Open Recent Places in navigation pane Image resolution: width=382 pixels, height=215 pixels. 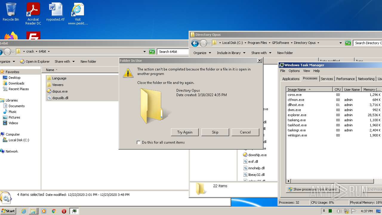(19, 89)
